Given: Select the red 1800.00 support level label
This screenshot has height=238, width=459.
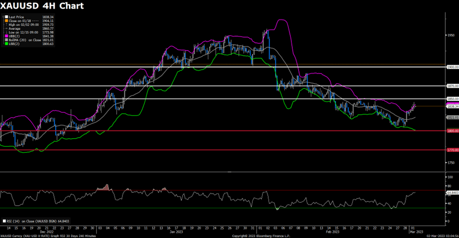Looking at the screenshot, I should 452,130.
